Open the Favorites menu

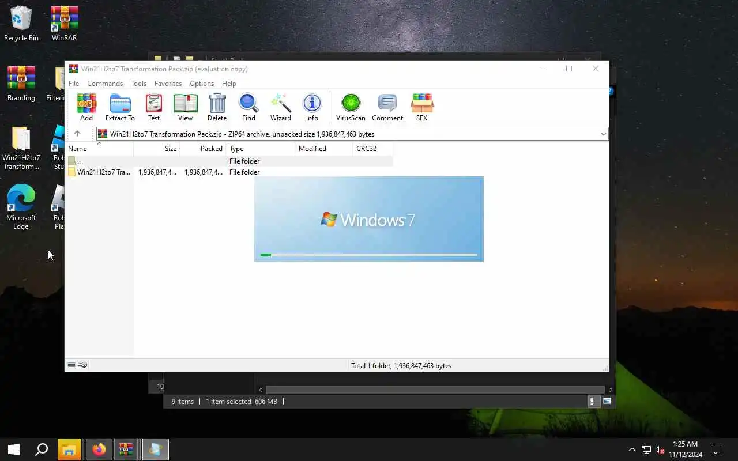(168, 84)
